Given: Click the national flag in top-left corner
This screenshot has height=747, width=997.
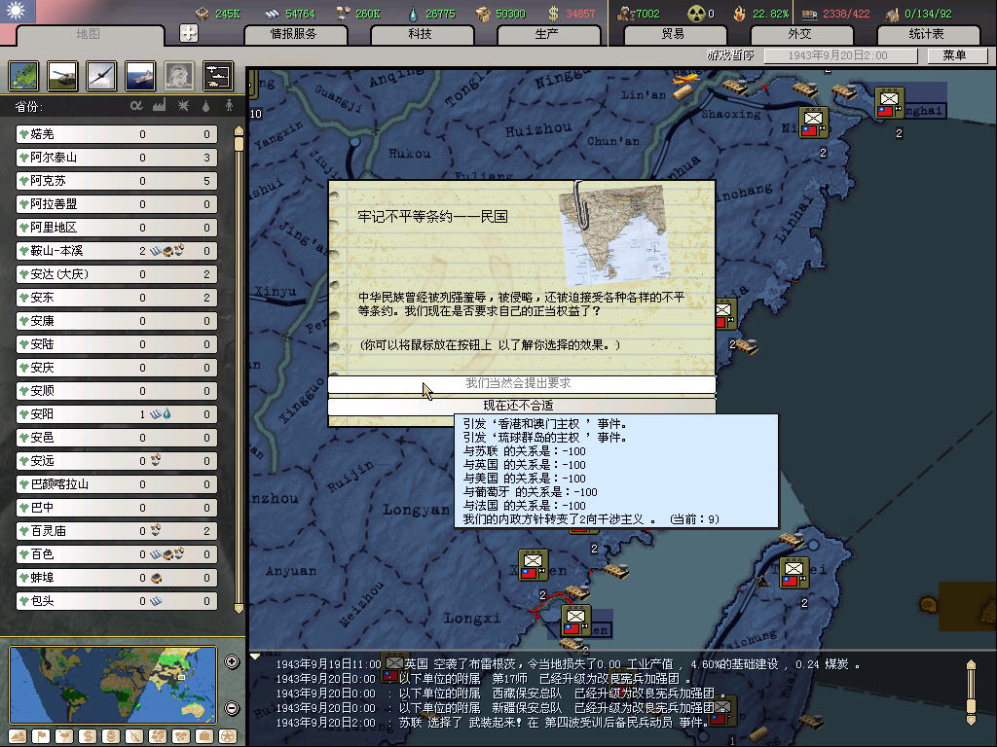Looking at the screenshot, I should [x=18, y=12].
